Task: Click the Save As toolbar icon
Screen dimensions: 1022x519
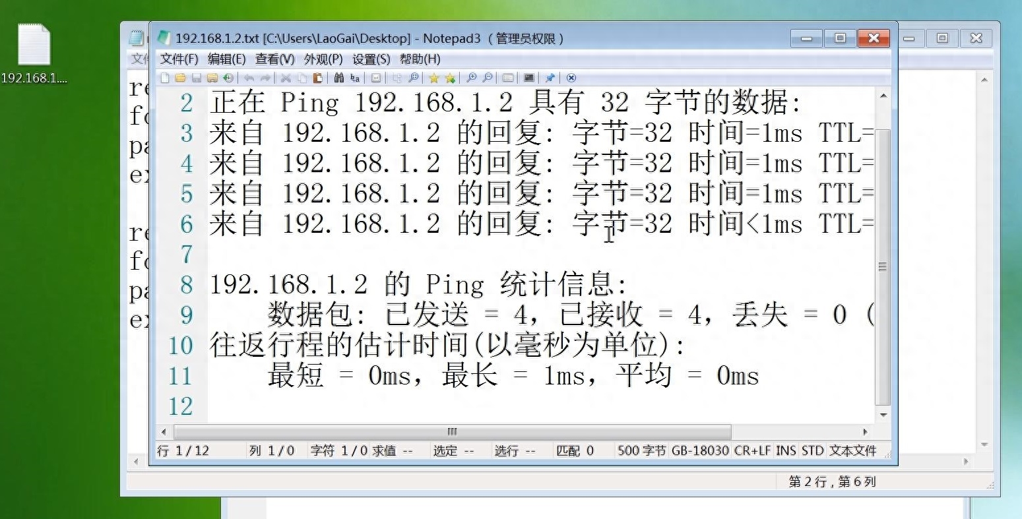Action: [212, 78]
